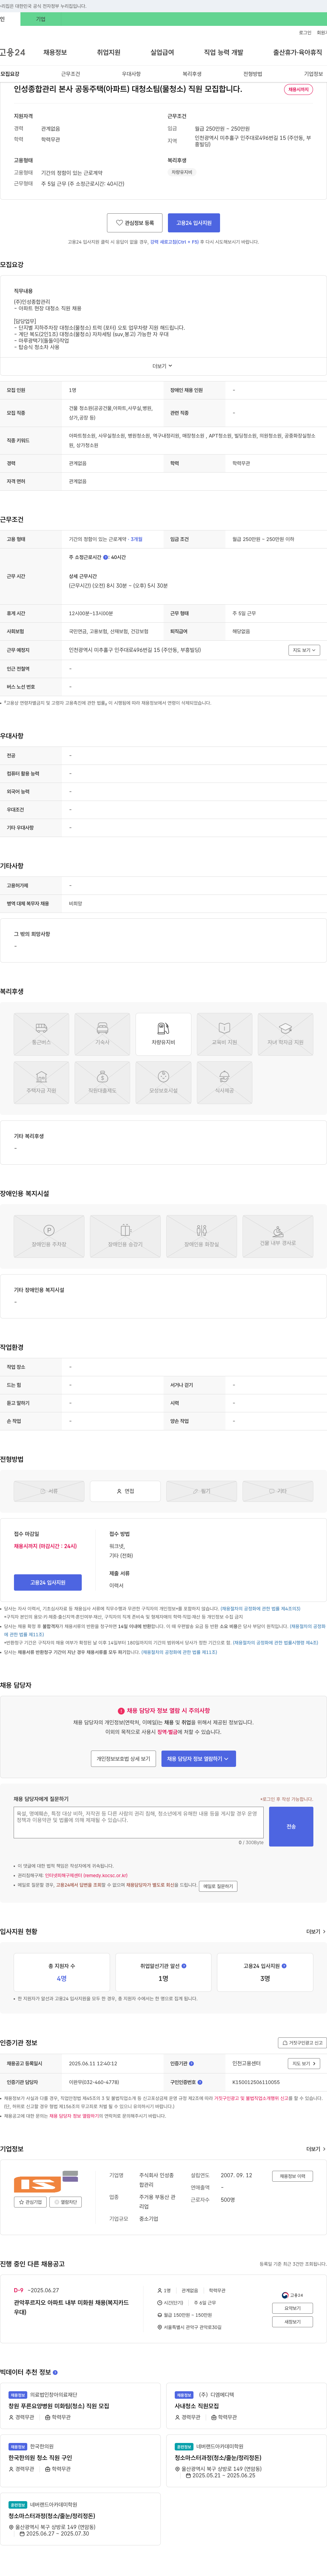
Task: Click the 교육비 지원 welfare icon
Action: pos(224,1034)
